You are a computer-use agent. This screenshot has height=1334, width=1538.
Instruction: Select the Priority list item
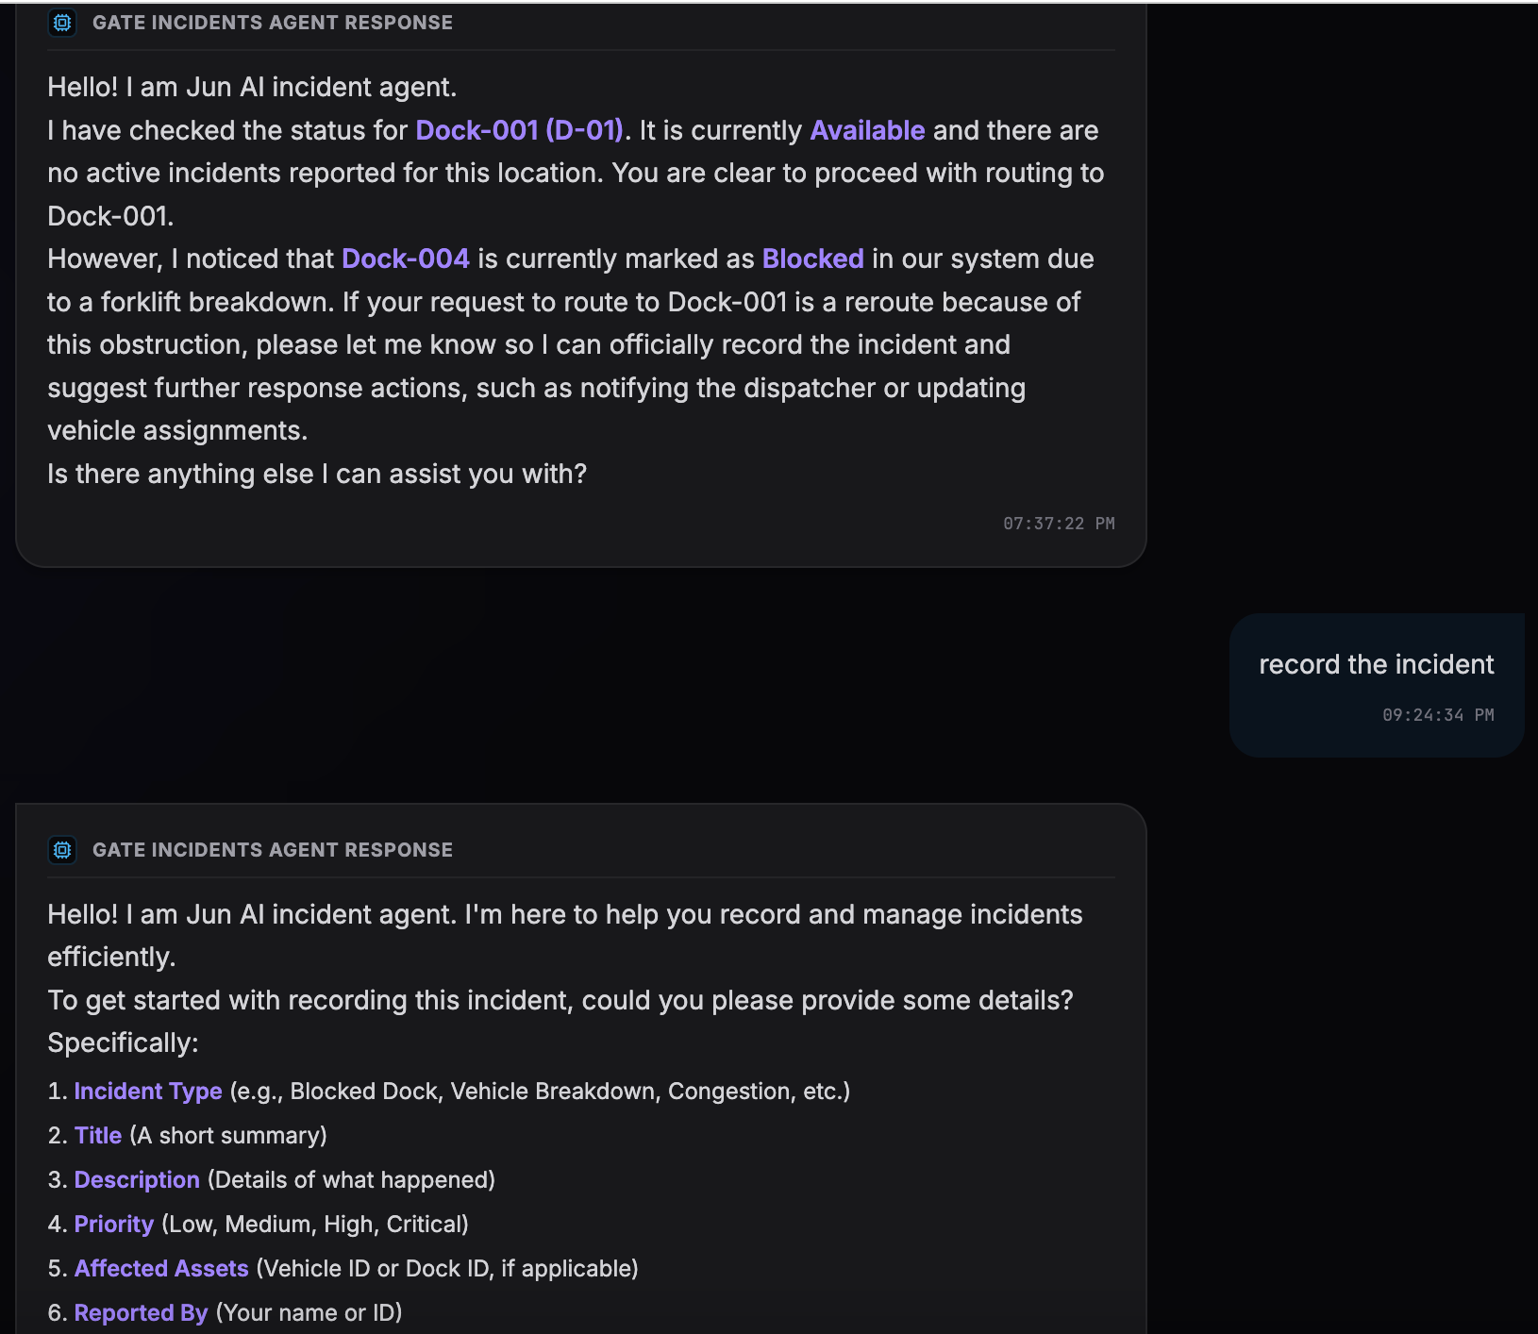[x=259, y=1225]
